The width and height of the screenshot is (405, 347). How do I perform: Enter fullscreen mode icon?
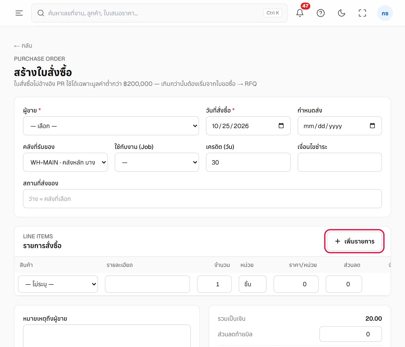[x=362, y=13]
